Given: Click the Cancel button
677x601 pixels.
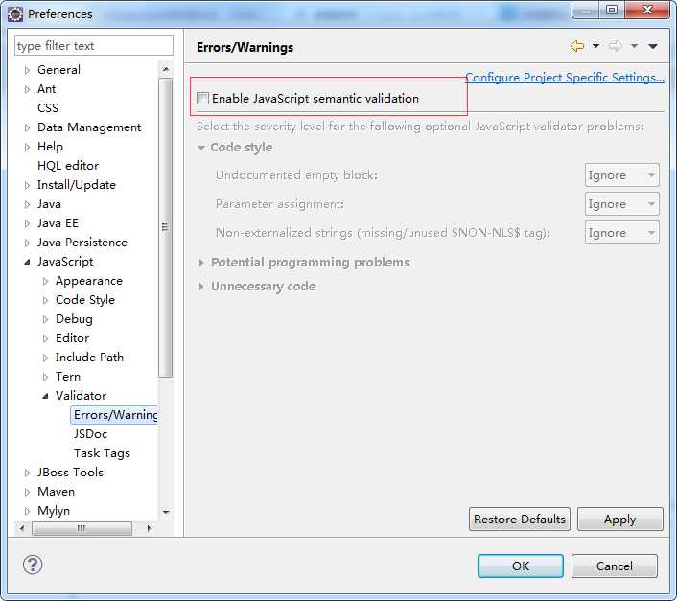Looking at the screenshot, I should pyautogui.click(x=615, y=566).
